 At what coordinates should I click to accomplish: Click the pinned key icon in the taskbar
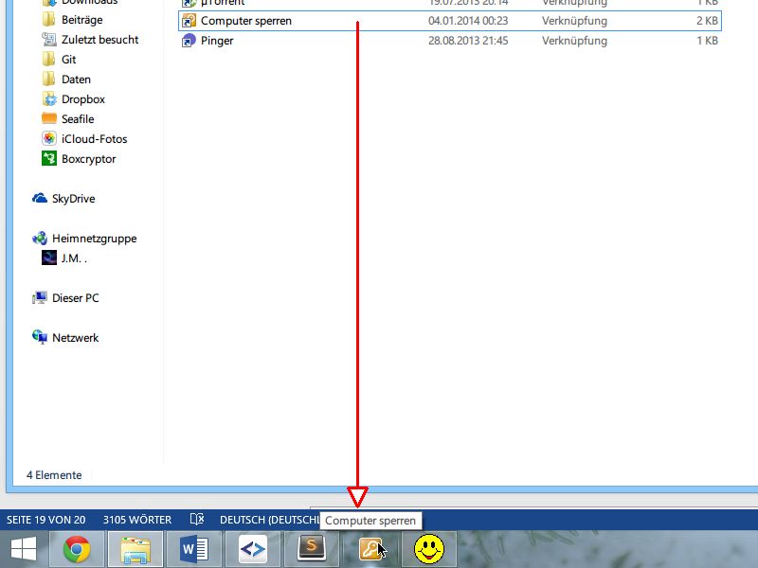click(370, 549)
